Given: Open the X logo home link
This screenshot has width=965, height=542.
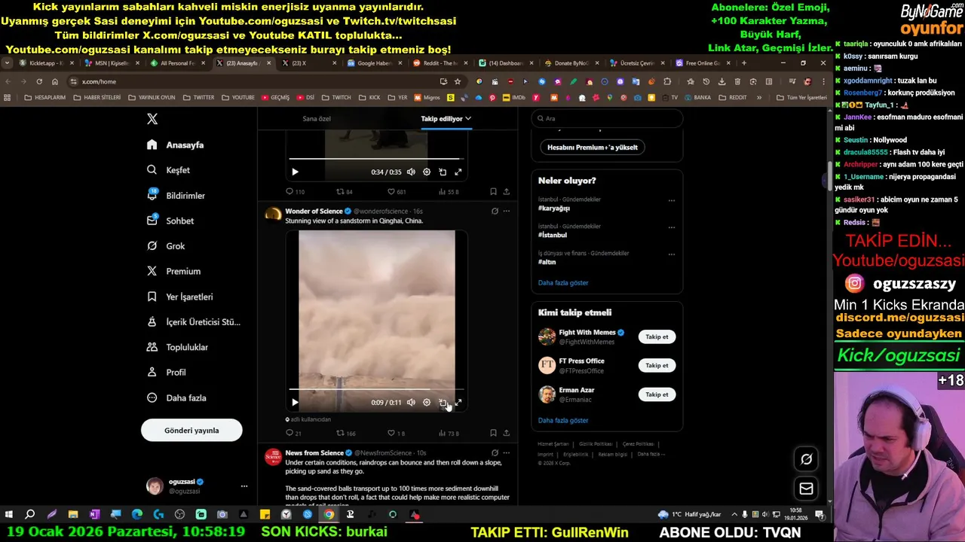Looking at the screenshot, I should tap(152, 119).
